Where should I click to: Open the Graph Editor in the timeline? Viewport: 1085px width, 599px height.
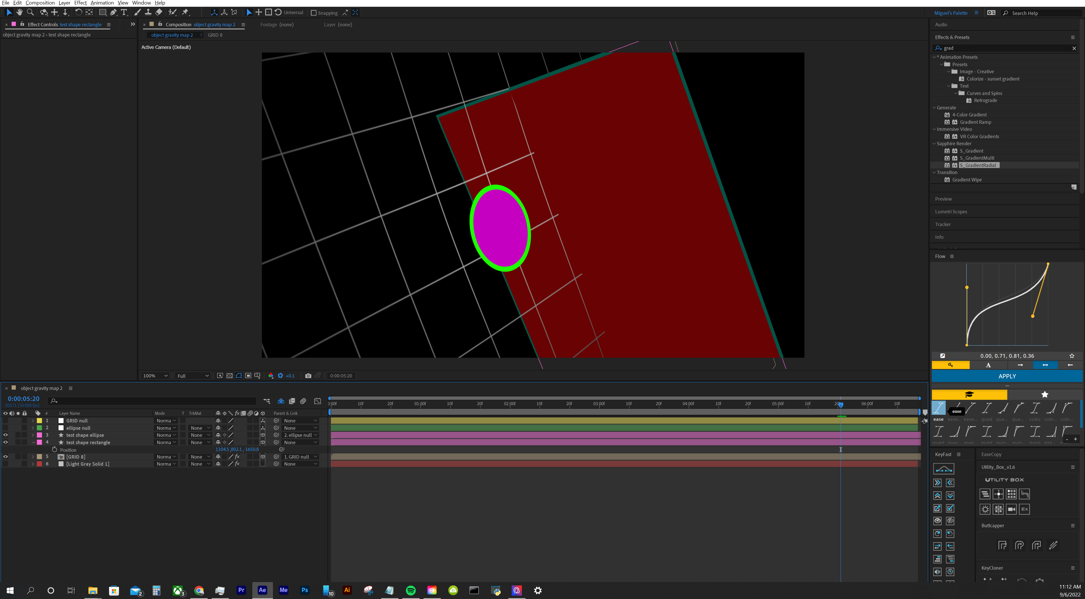pos(318,401)
